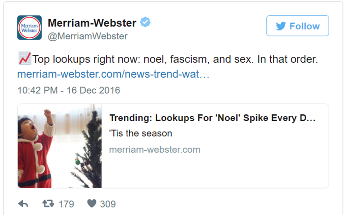Open the merriam-webster.com/news-trend-wat… link
This screenshot has height=215, width=344.
pos(113,75)
